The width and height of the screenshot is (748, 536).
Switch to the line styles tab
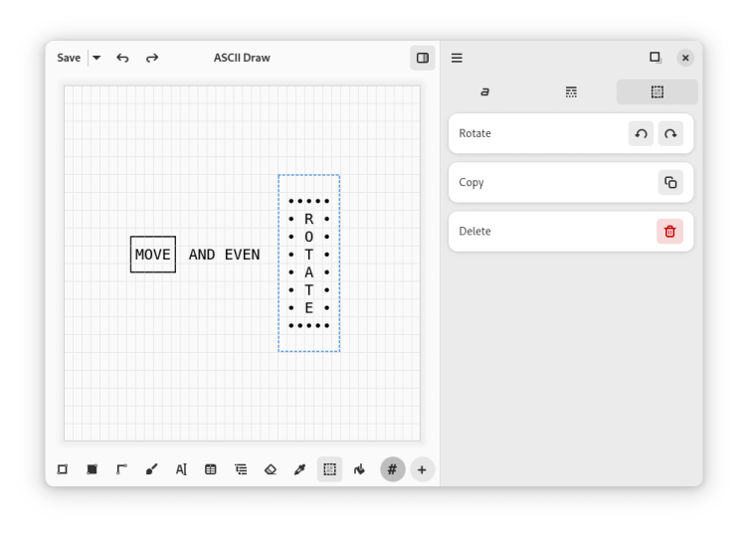point(571,92)
